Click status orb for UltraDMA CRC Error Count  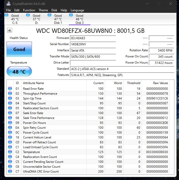[x=10, y=171]
